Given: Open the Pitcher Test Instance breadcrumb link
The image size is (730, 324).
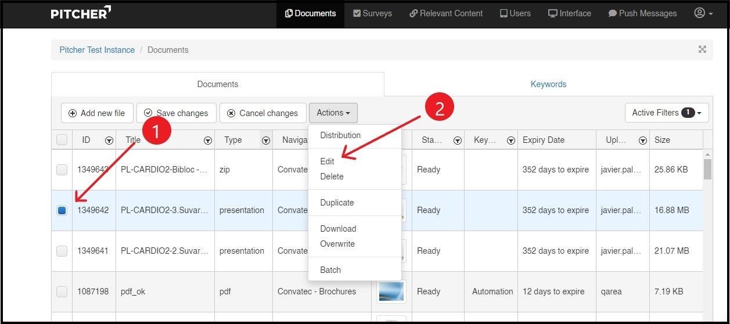Looking at the screenshot, I should click(97, 50).
